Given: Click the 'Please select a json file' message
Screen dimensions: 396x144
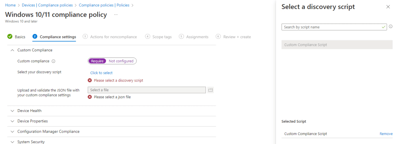Looking at the screenshot, I should (112, 97).
